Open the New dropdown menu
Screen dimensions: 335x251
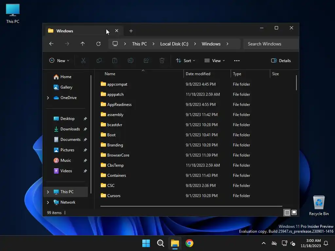point(59,60)
